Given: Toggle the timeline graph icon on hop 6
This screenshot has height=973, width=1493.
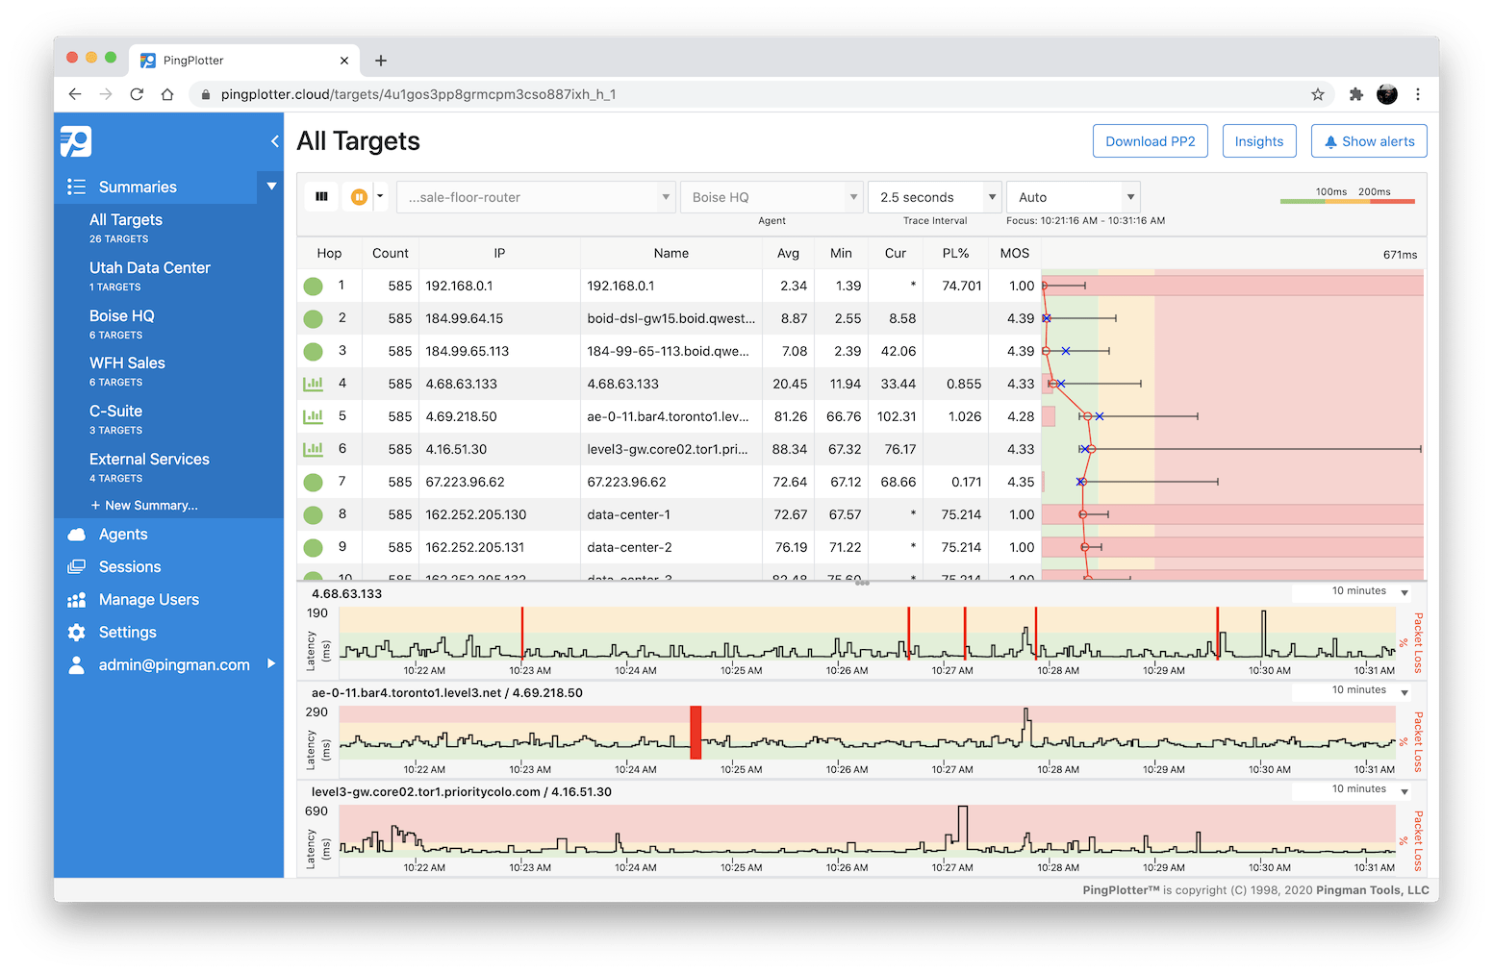Looking at the screenshot, I should (x=313, y=448).
